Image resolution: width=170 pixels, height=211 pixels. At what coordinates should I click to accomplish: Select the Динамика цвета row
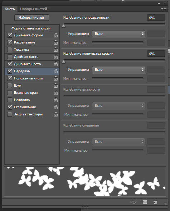pos(32,64)
